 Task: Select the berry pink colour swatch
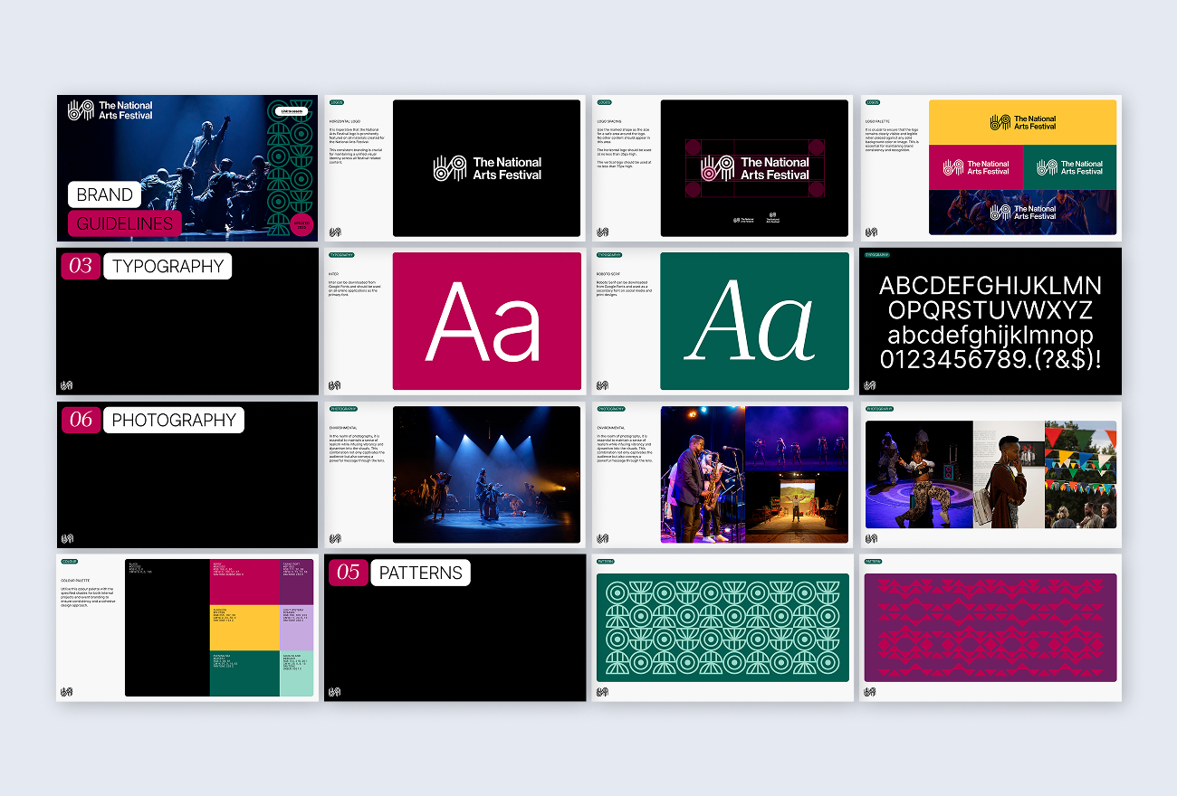[245, 582]
